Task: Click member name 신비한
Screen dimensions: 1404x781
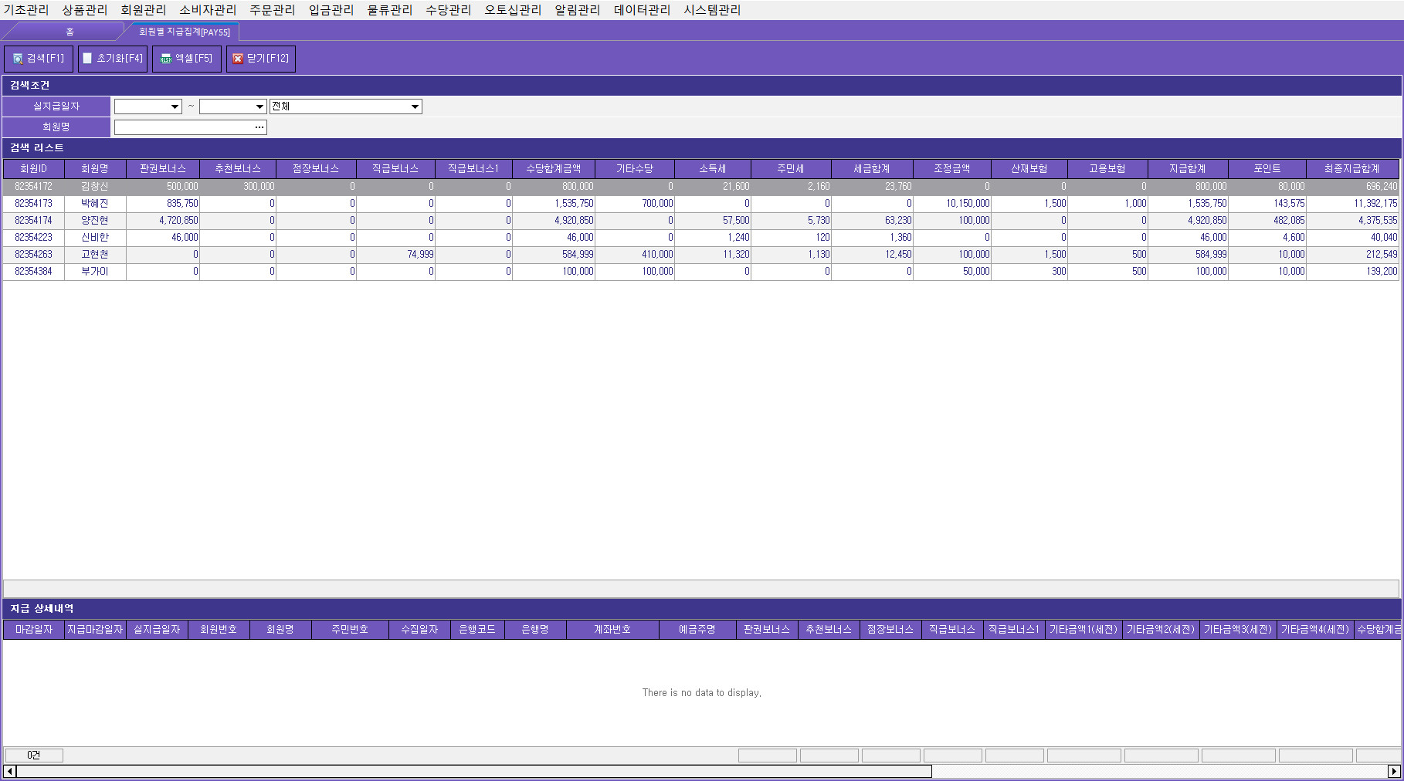Action: pyautogui.click(x=95, y=238)
